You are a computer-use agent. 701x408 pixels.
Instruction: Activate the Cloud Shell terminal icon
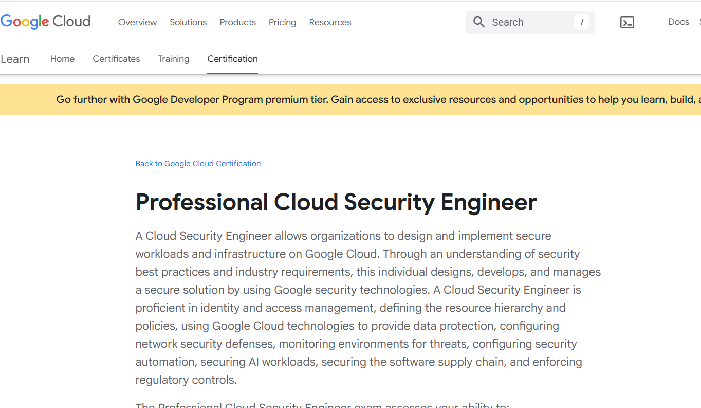[627, 22]
